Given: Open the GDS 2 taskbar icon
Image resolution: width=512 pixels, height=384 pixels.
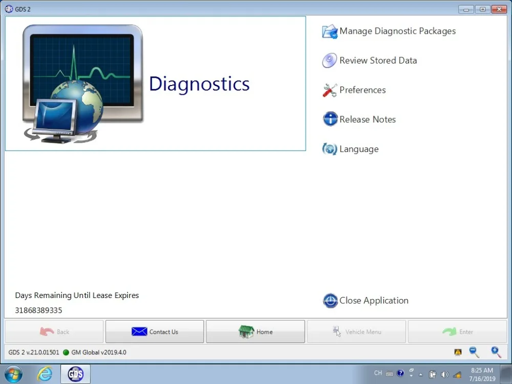Looking at the screenshot, I should pyautogui.click(x=75, y=374).
